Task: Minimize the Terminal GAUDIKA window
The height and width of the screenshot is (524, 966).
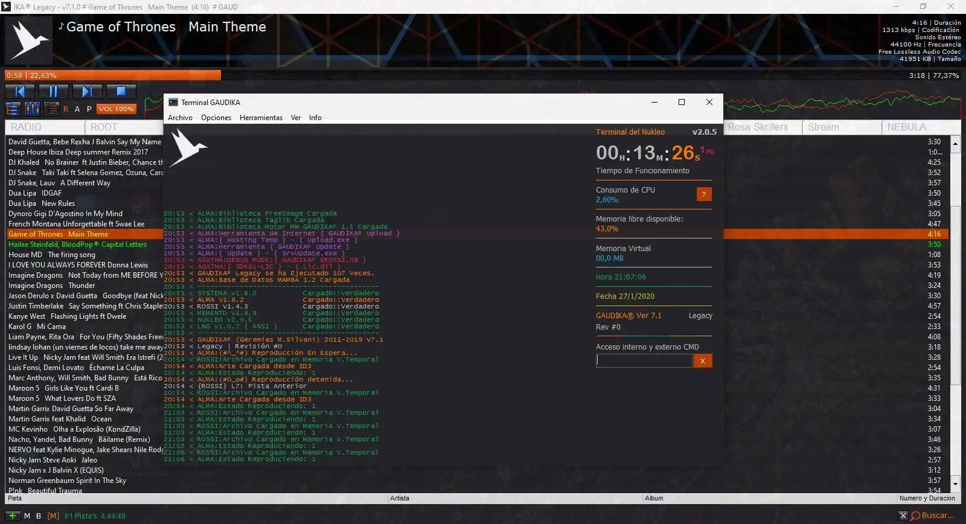Action: click(x=654, y=102)
